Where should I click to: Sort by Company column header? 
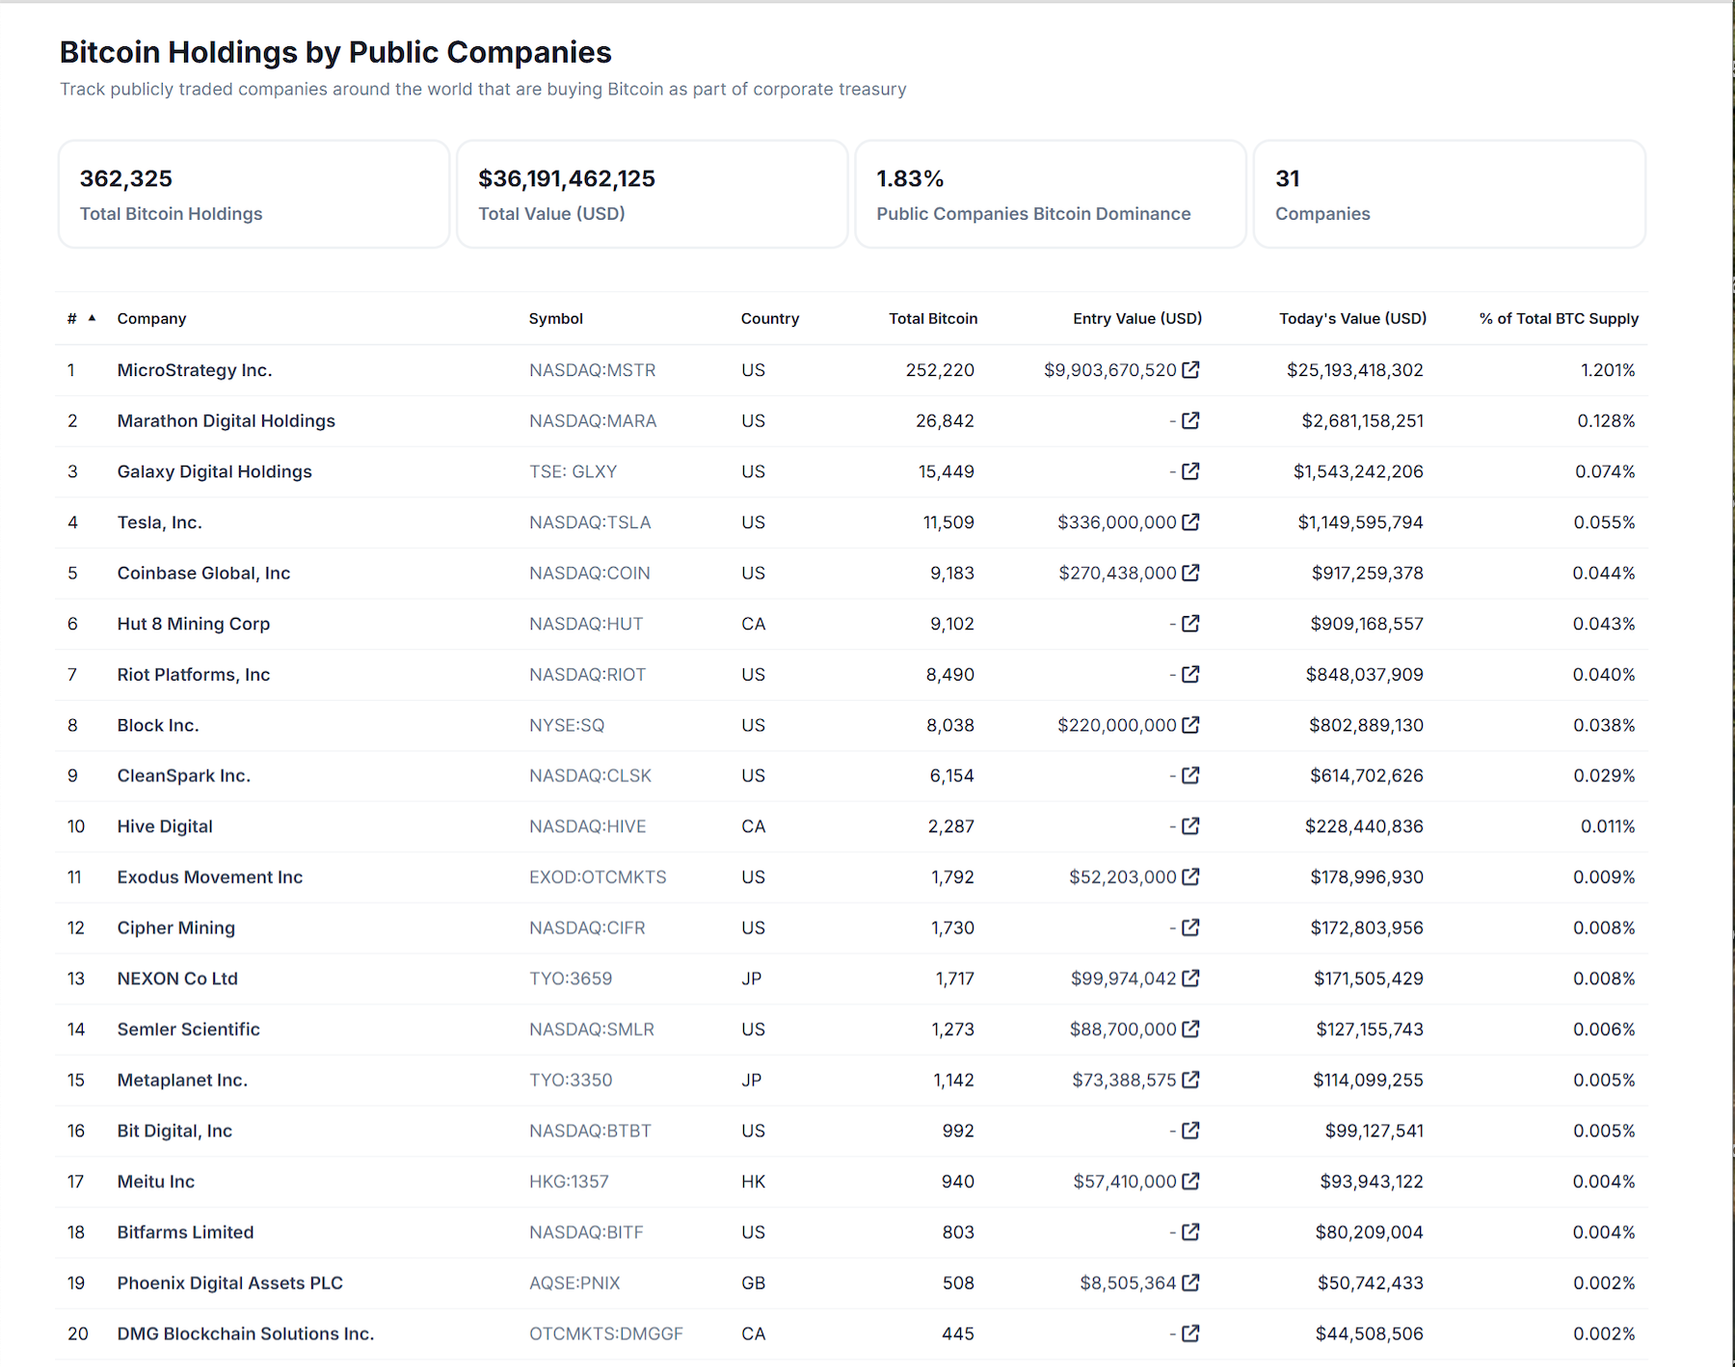pyautogui.click(x=151, y=318)
